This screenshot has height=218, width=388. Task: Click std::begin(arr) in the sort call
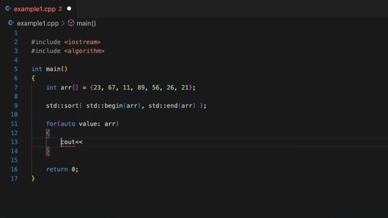(x=113, y=106)
